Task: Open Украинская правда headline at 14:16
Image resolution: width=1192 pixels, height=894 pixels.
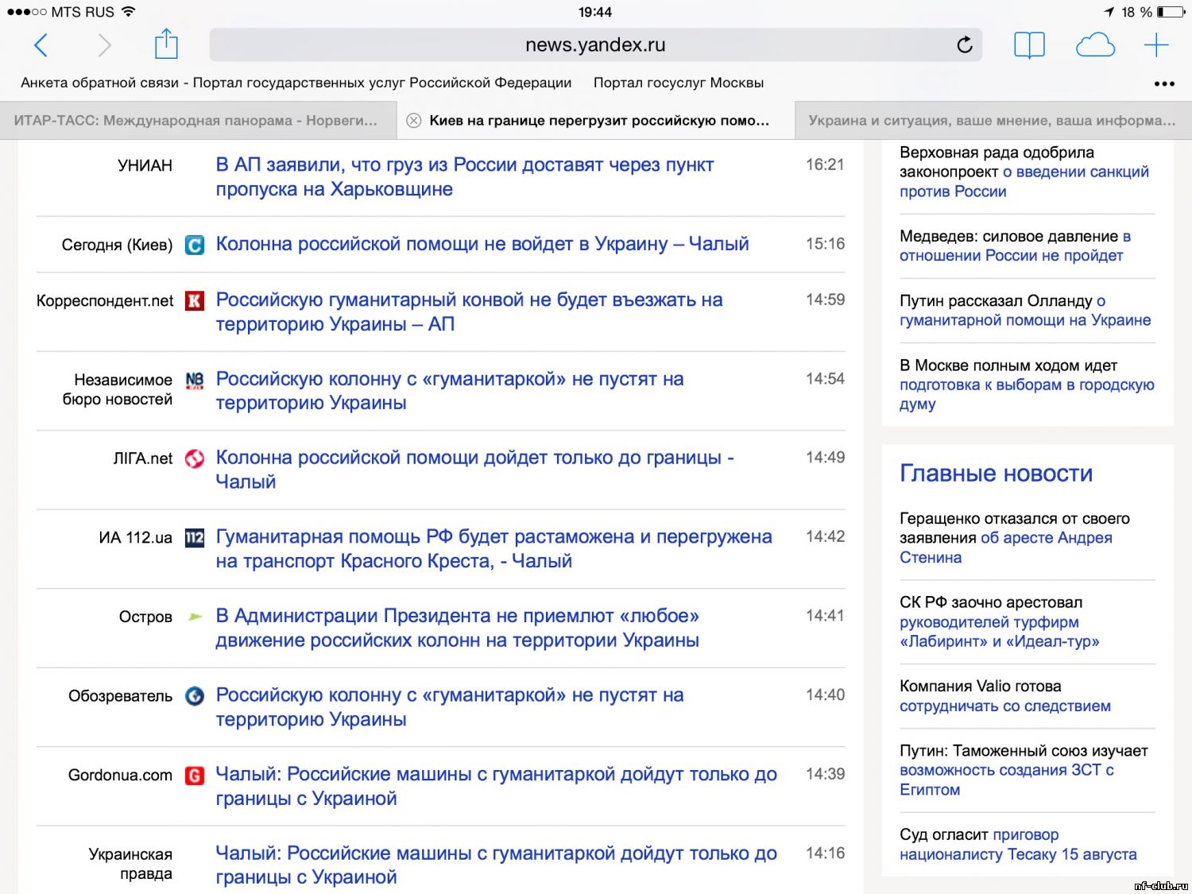Action: [497, 865]
